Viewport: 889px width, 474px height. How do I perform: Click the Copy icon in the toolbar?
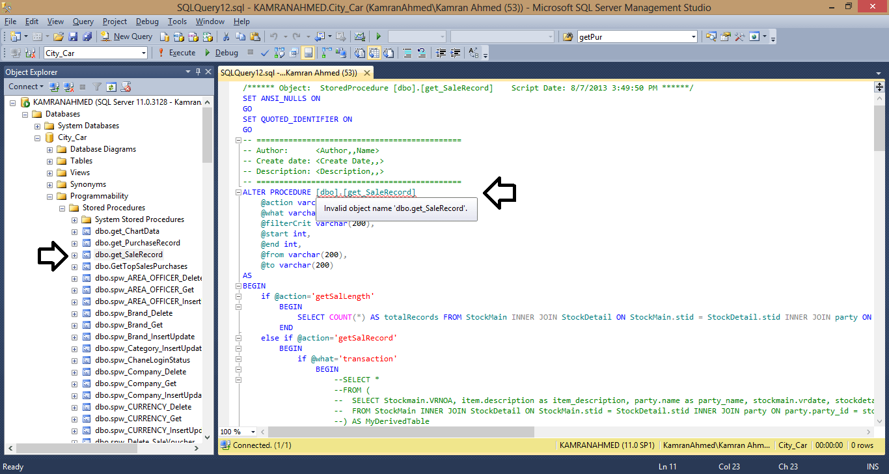[241, 36]
